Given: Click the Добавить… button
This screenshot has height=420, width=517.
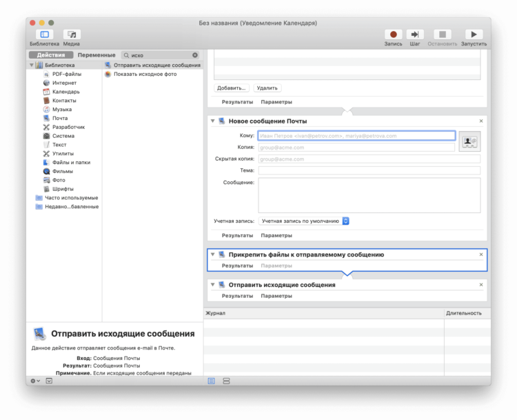Looking at the screenshot, I should pyautogui.click(x=232, y=88).
